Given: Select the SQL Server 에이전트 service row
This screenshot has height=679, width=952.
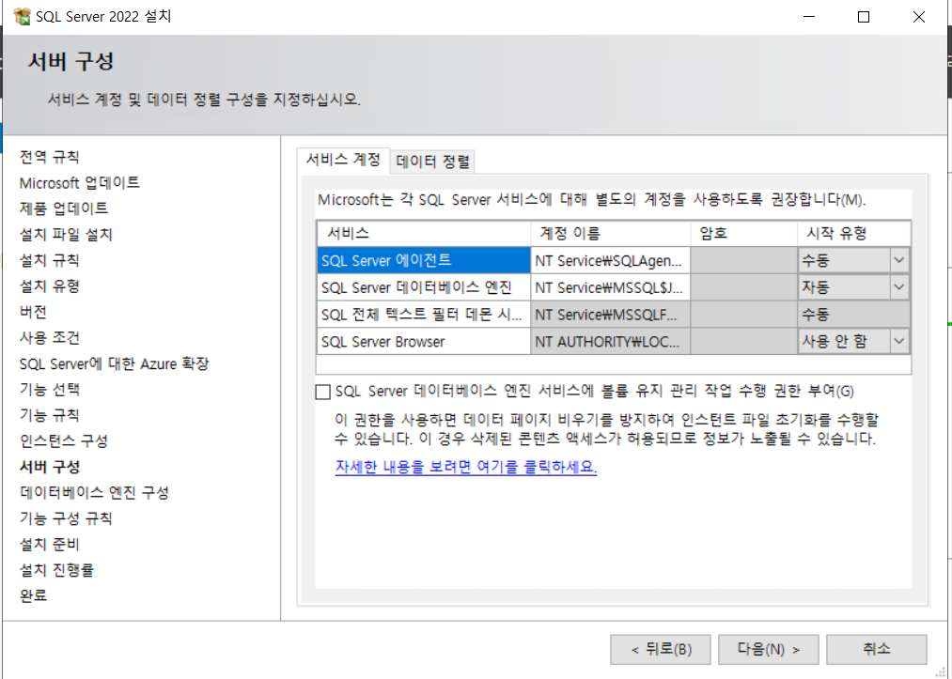Looking at the screenshot, I should point(424,260).
